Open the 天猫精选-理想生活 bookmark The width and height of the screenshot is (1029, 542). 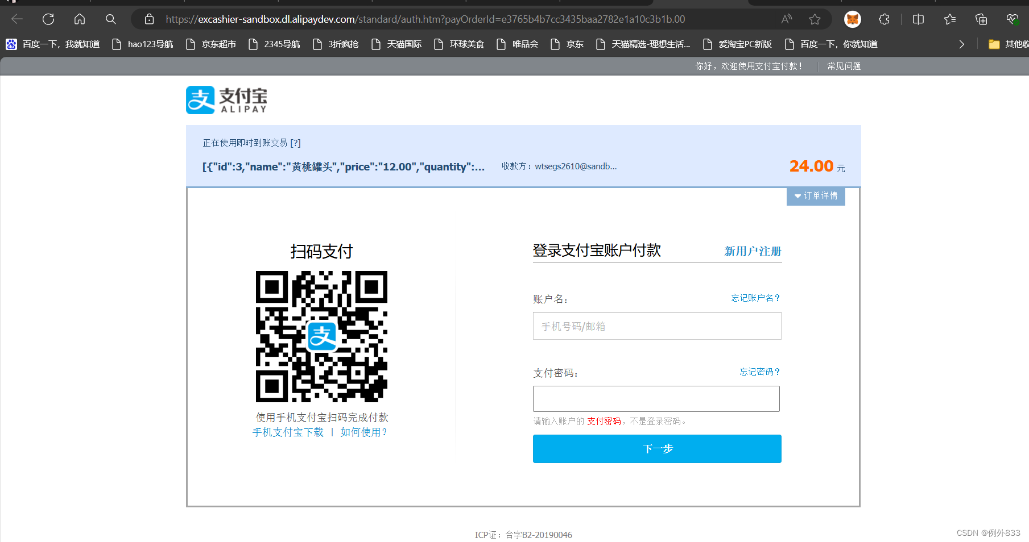point(643,44)
